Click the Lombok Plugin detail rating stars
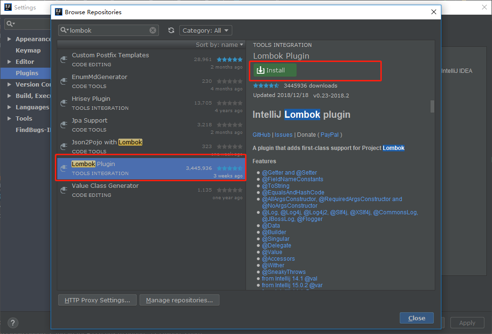492x334 pixels. 266,86
